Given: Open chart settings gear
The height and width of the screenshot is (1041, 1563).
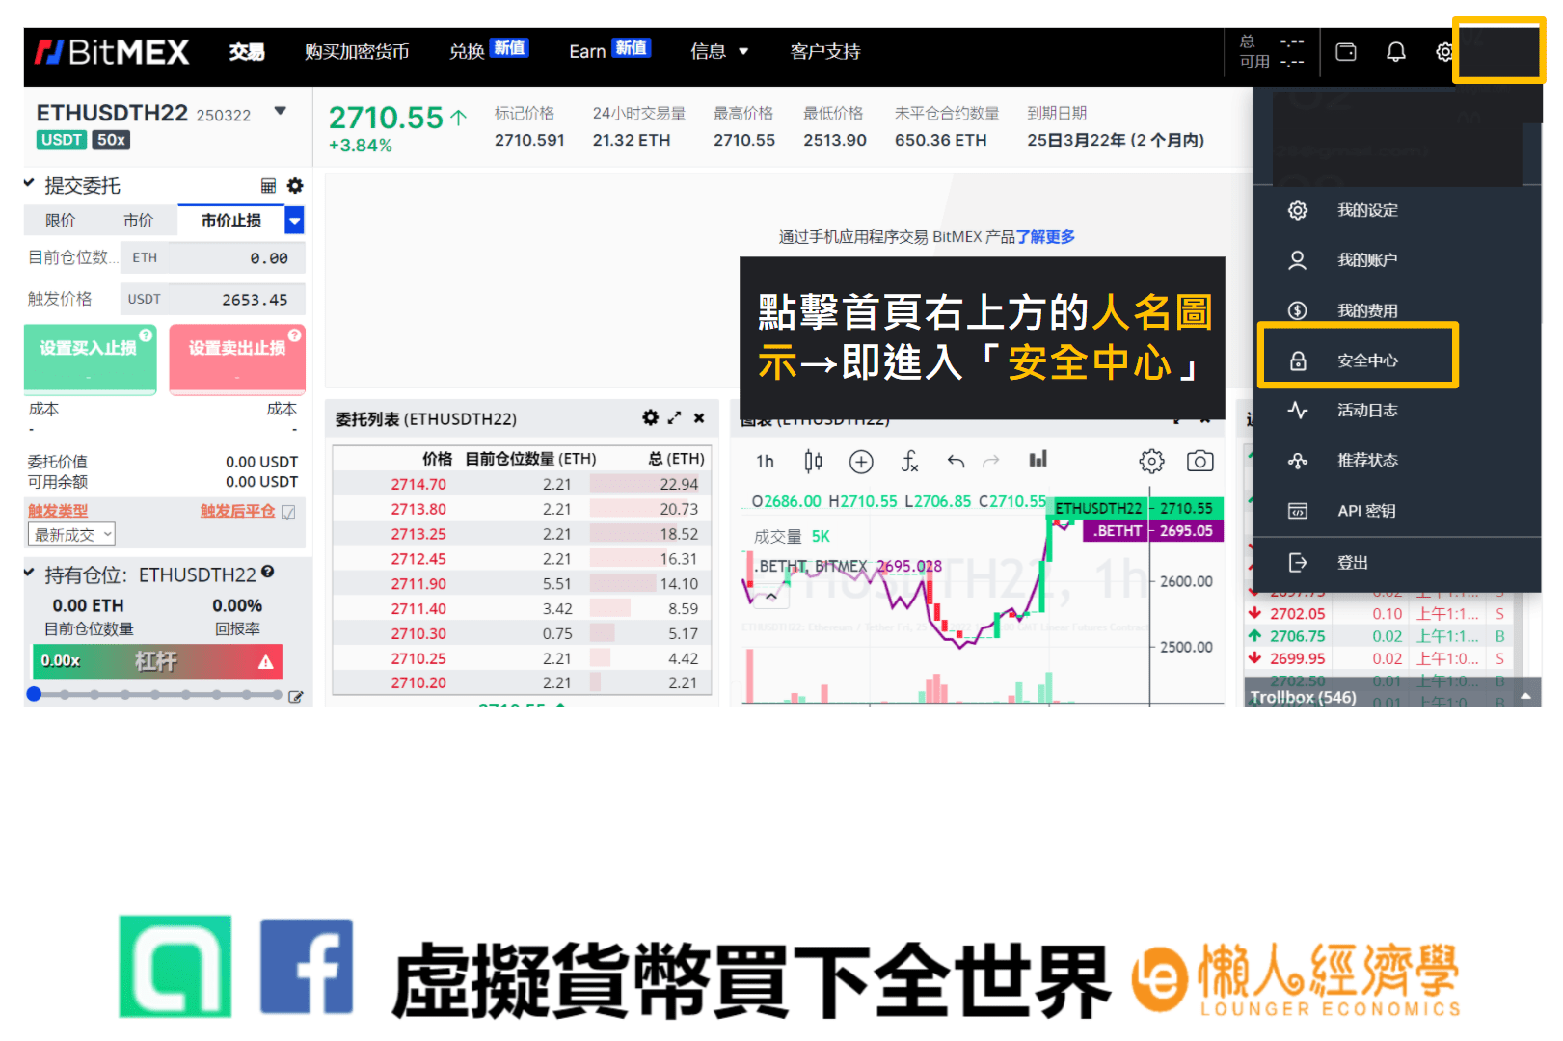Looking at the screenshot, I should pos(1151,462).
